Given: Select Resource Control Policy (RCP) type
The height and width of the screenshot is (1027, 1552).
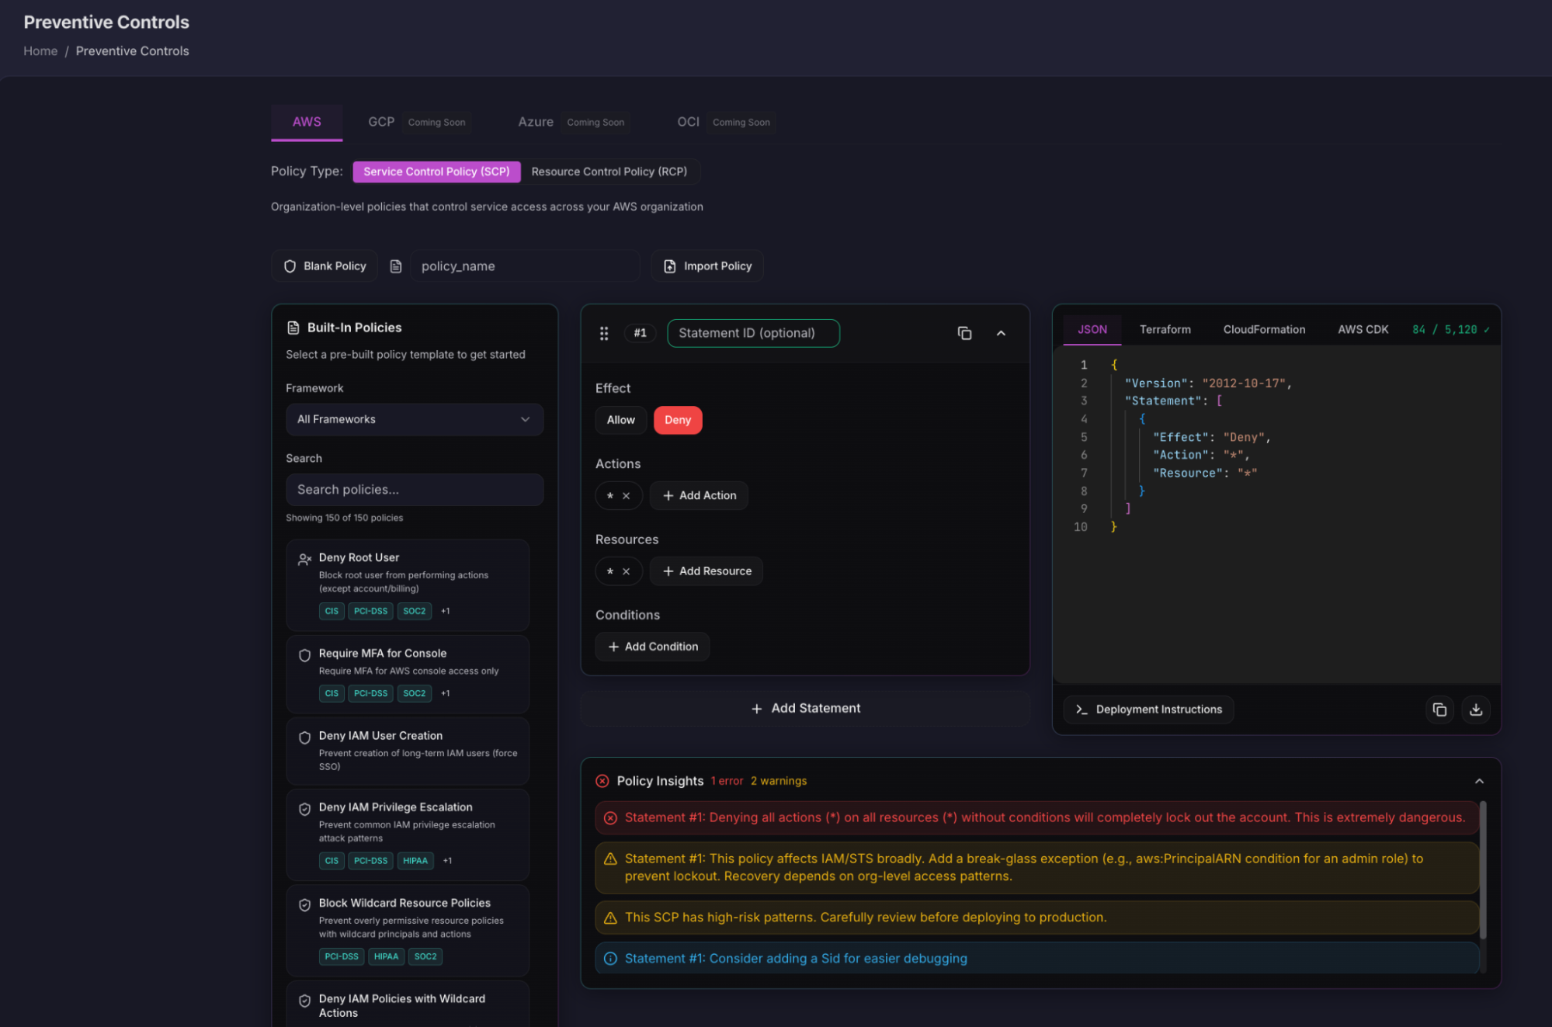Looking at the screenshot, I should tap(609, 172).
